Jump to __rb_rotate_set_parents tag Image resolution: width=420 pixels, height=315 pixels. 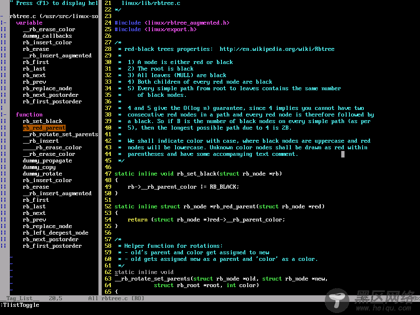click(61, 135)
